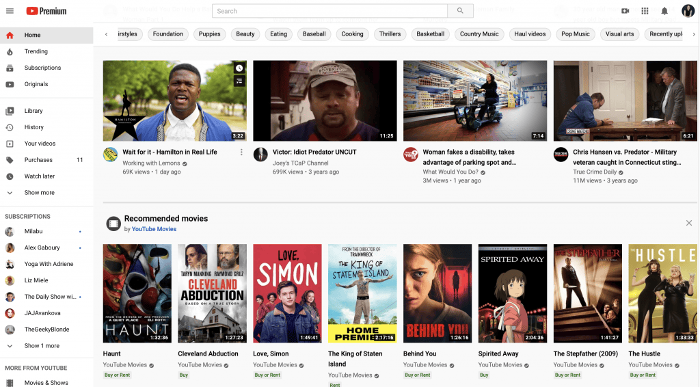Open JAJAvankova subscription channel
700x387 pixels.
coord(46,313)
